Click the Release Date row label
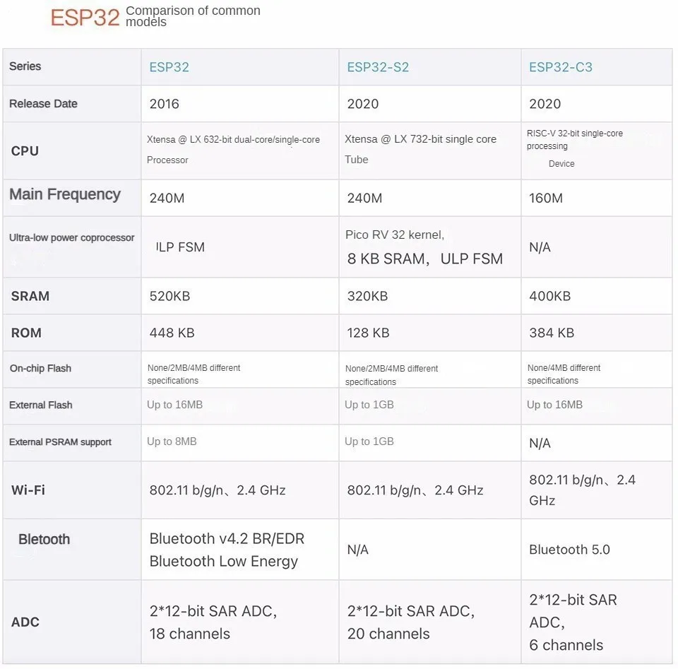 [43, 104]
